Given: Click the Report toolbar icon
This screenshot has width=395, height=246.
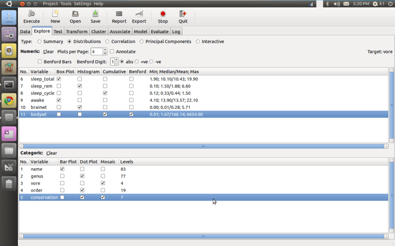Looking at the screenshot, I should tap(119, 14).
